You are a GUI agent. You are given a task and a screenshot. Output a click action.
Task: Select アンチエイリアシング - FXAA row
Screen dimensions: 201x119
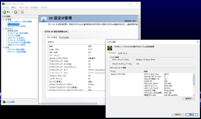(x=77, y=61)
